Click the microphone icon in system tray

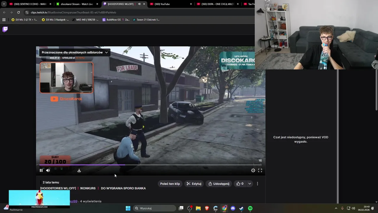pos(342,208)
